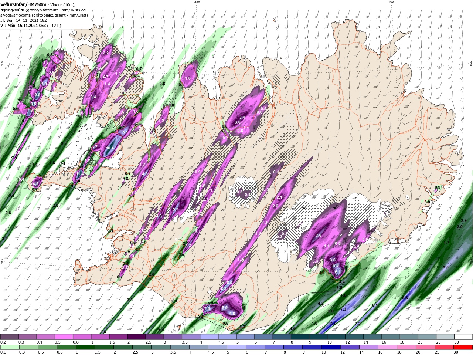473x355 pixels.
Task: Click the dark purple swatch labeled 2 in top legend
Action: click(136, 337)
